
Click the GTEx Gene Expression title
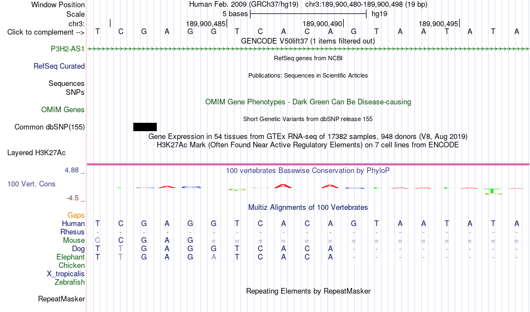[x=308, y=137]
